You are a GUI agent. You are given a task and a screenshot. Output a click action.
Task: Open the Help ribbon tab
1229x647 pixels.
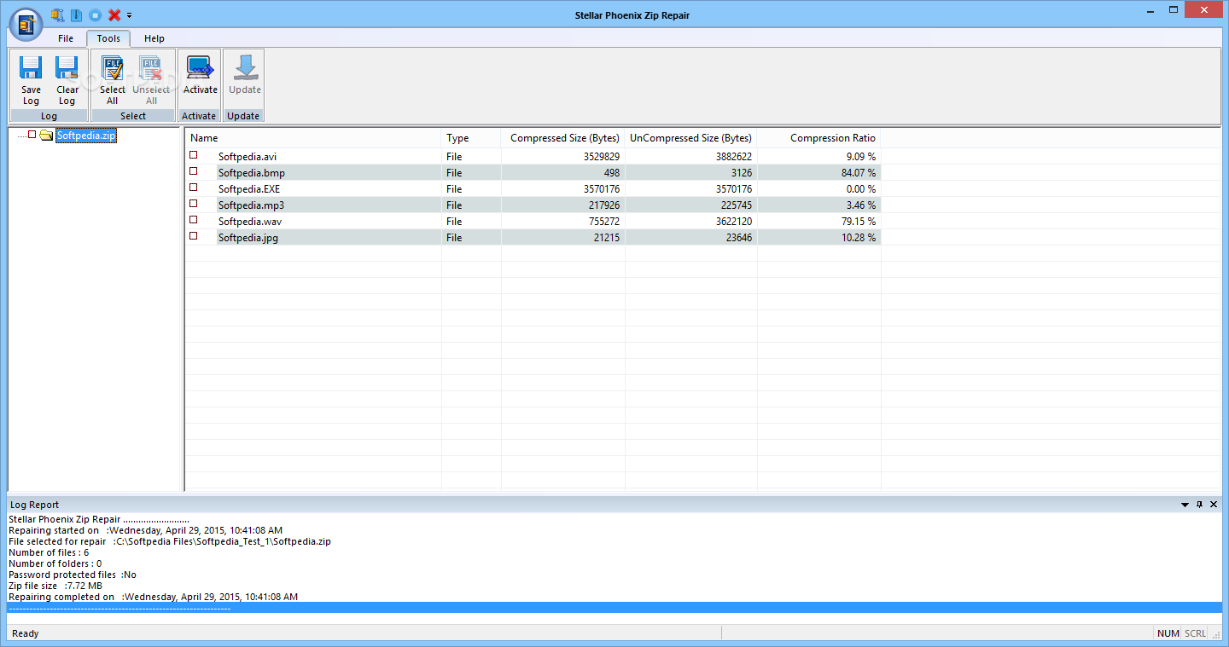(154, 38)
